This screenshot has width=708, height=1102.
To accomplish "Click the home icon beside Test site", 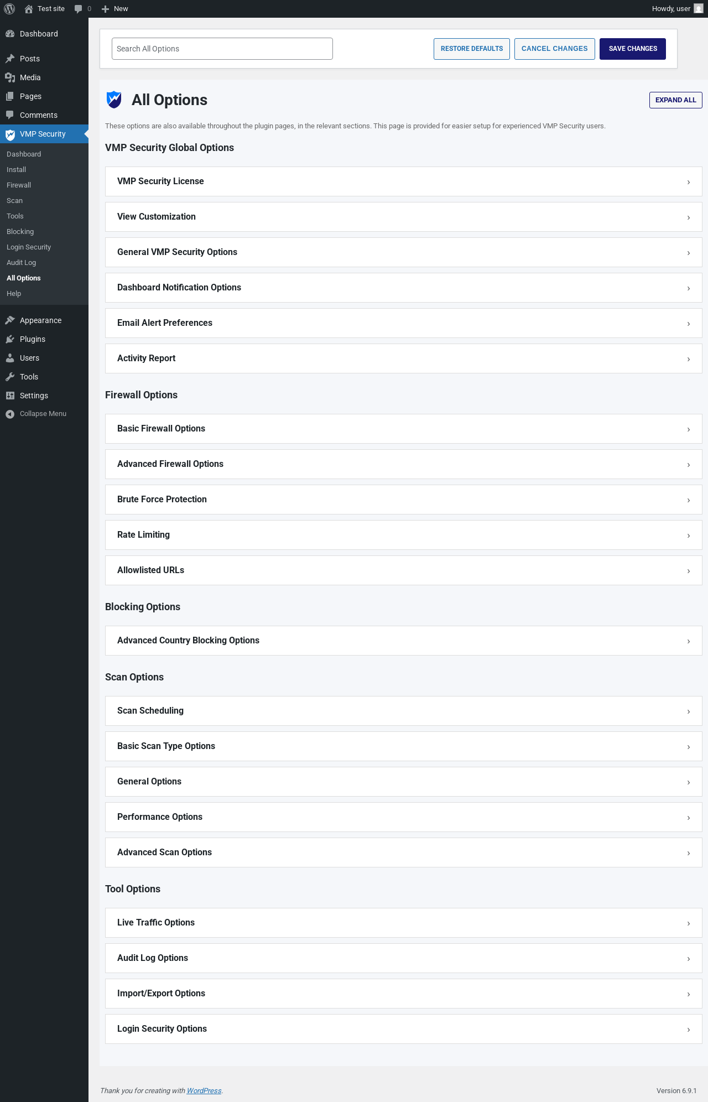I will pos(29,9).
